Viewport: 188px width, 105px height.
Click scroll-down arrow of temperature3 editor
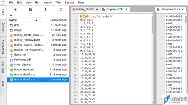click(x=152, y=103)
